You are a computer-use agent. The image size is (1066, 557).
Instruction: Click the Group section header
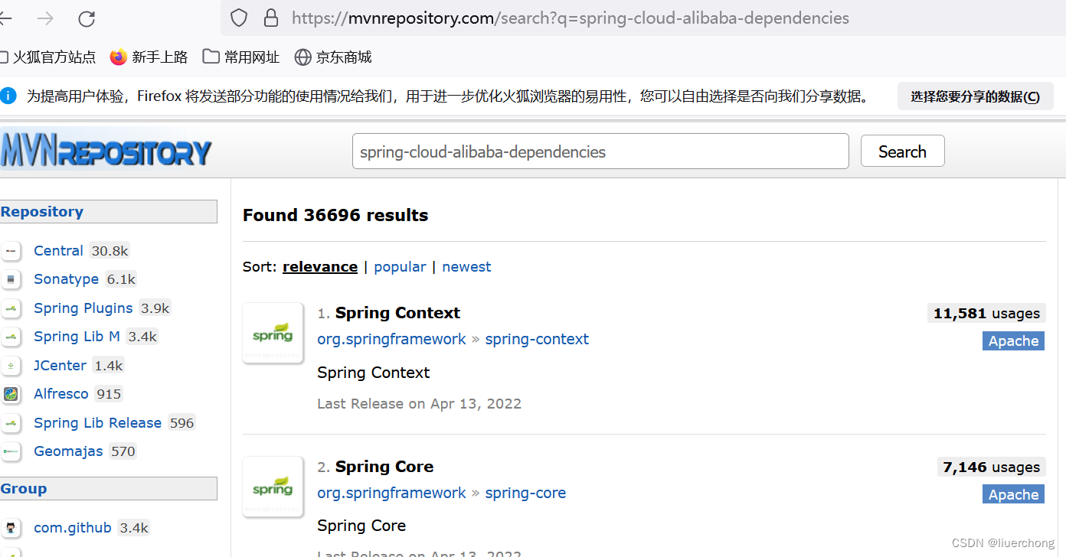(x=109, y=489)
